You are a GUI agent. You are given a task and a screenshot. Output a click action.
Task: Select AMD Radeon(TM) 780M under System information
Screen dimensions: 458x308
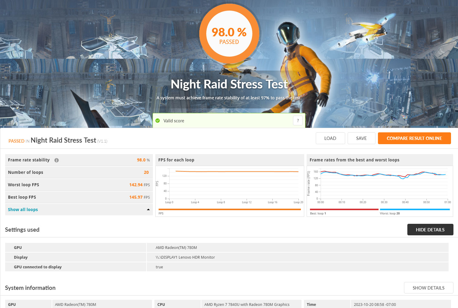click(76, 304)
